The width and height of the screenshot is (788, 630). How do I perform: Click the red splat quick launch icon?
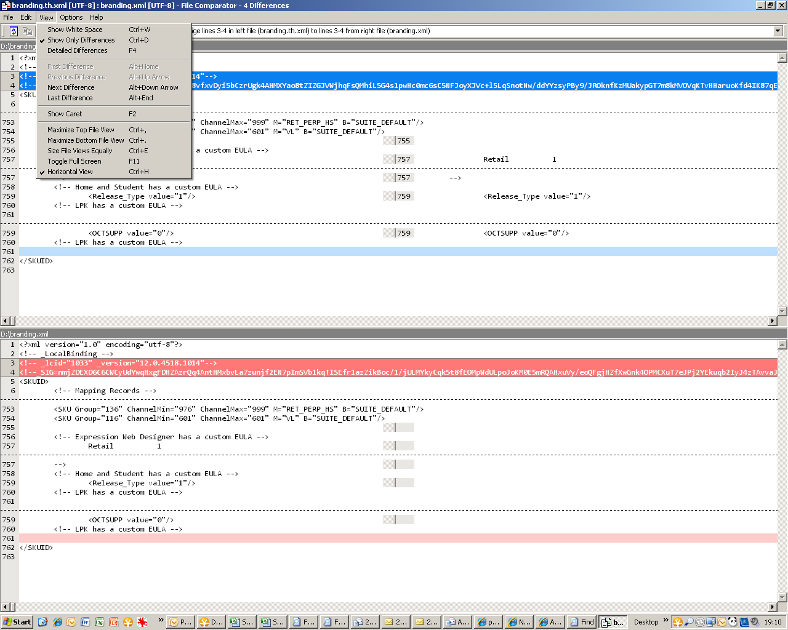click(x=142, y=622)
